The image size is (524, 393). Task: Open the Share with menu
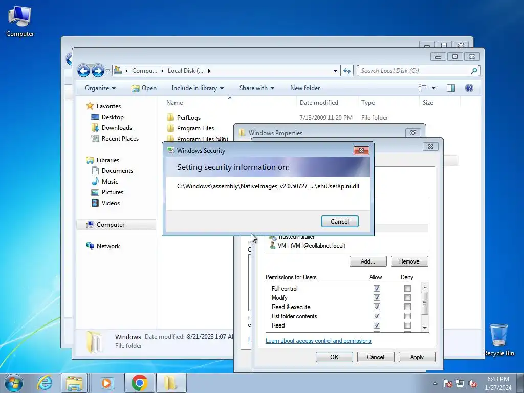point(257,88)
